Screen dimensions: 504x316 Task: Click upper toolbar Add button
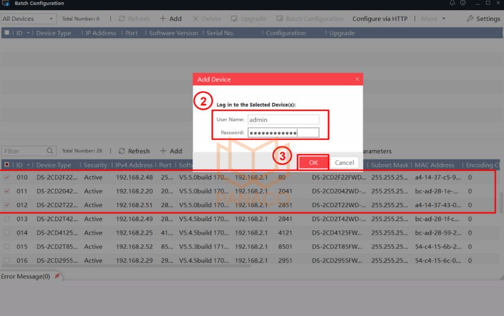point(171,18)
